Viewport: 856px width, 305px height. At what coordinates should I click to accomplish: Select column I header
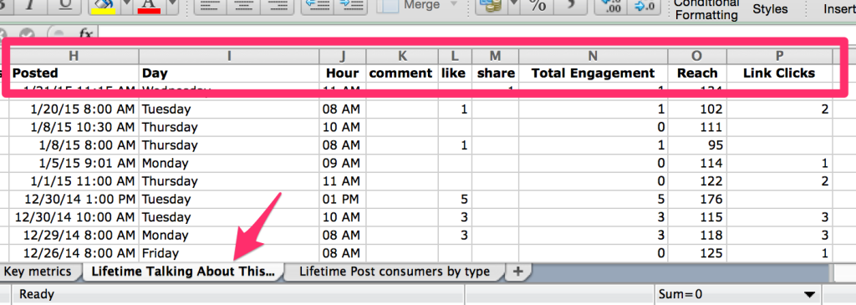(x=229, y=55)
